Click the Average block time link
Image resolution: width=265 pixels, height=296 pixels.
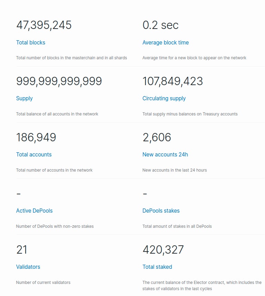pos(165,42)
